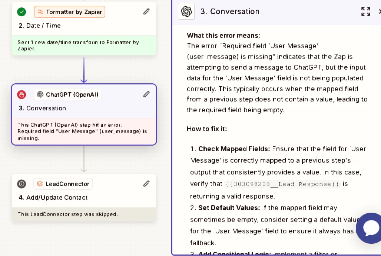
Task: Click the ChatGPT step error message text
Action: (x=82, y=132)
